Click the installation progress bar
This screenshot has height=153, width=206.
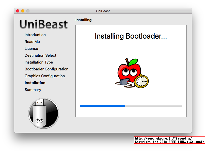[x=131, y=106]
